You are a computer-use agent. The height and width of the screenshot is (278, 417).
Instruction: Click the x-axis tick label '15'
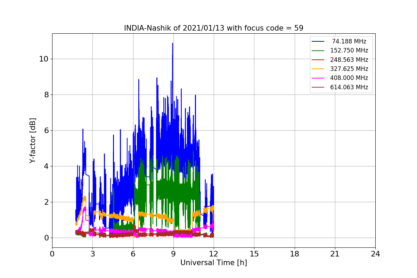tap(254, 254)
